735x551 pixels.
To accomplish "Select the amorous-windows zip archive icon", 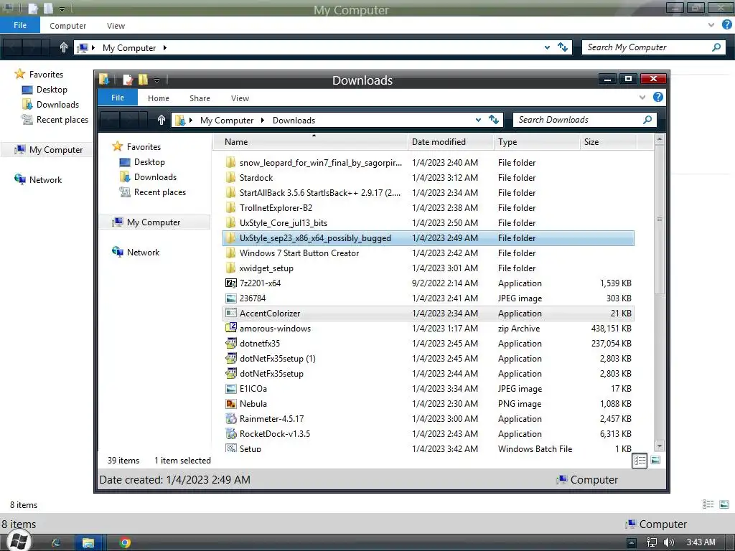I will (230, 328).
